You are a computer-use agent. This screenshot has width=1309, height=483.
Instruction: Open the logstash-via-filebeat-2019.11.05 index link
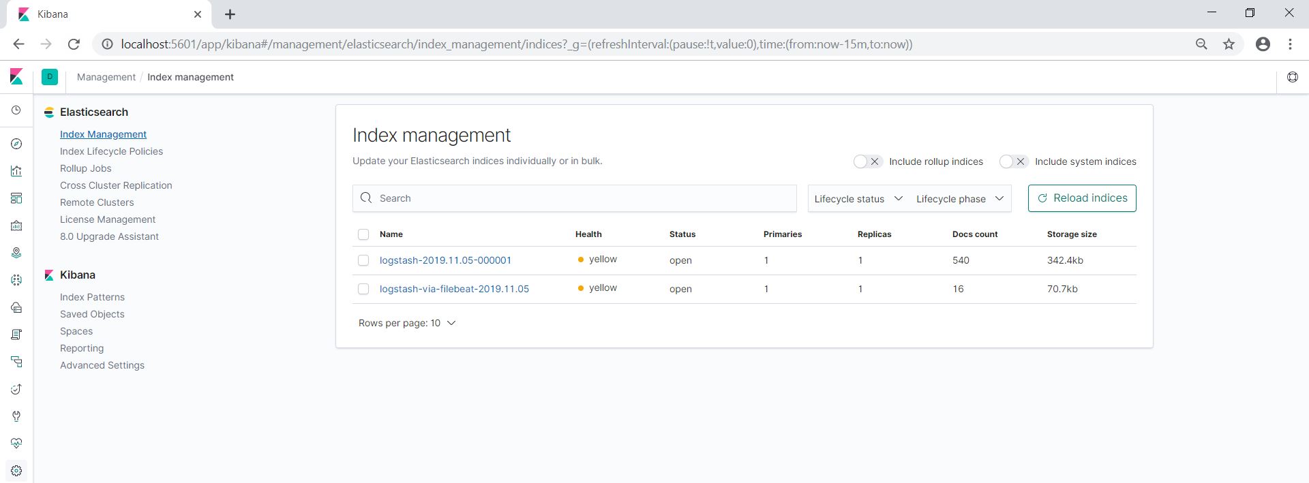click(454, 289)
